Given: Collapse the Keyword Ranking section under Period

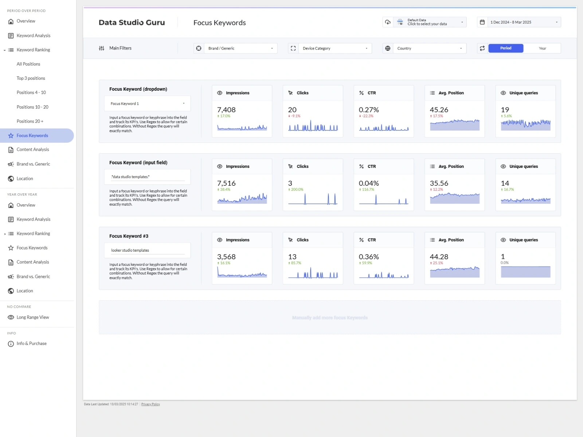Looking at the screenshot, I should (5, 50).
